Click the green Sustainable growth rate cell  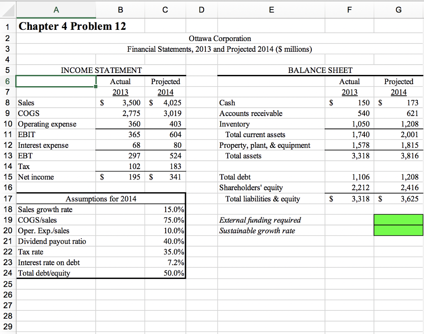click(399, 230)
